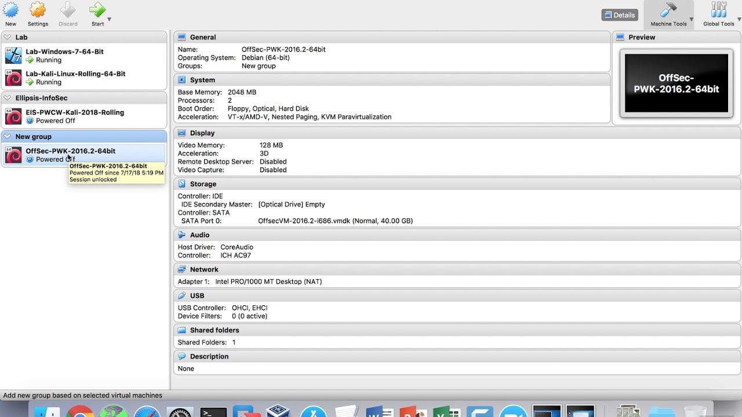Click the Base Memory 2048 MB value
Screen dimensions: 742x417
tap(242, 92)
